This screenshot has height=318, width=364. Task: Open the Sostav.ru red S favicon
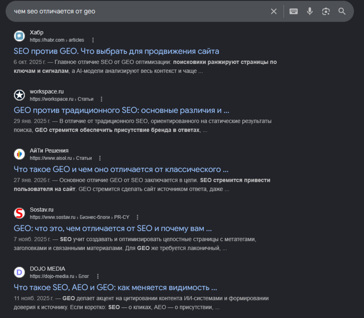(x=20, y=213)
